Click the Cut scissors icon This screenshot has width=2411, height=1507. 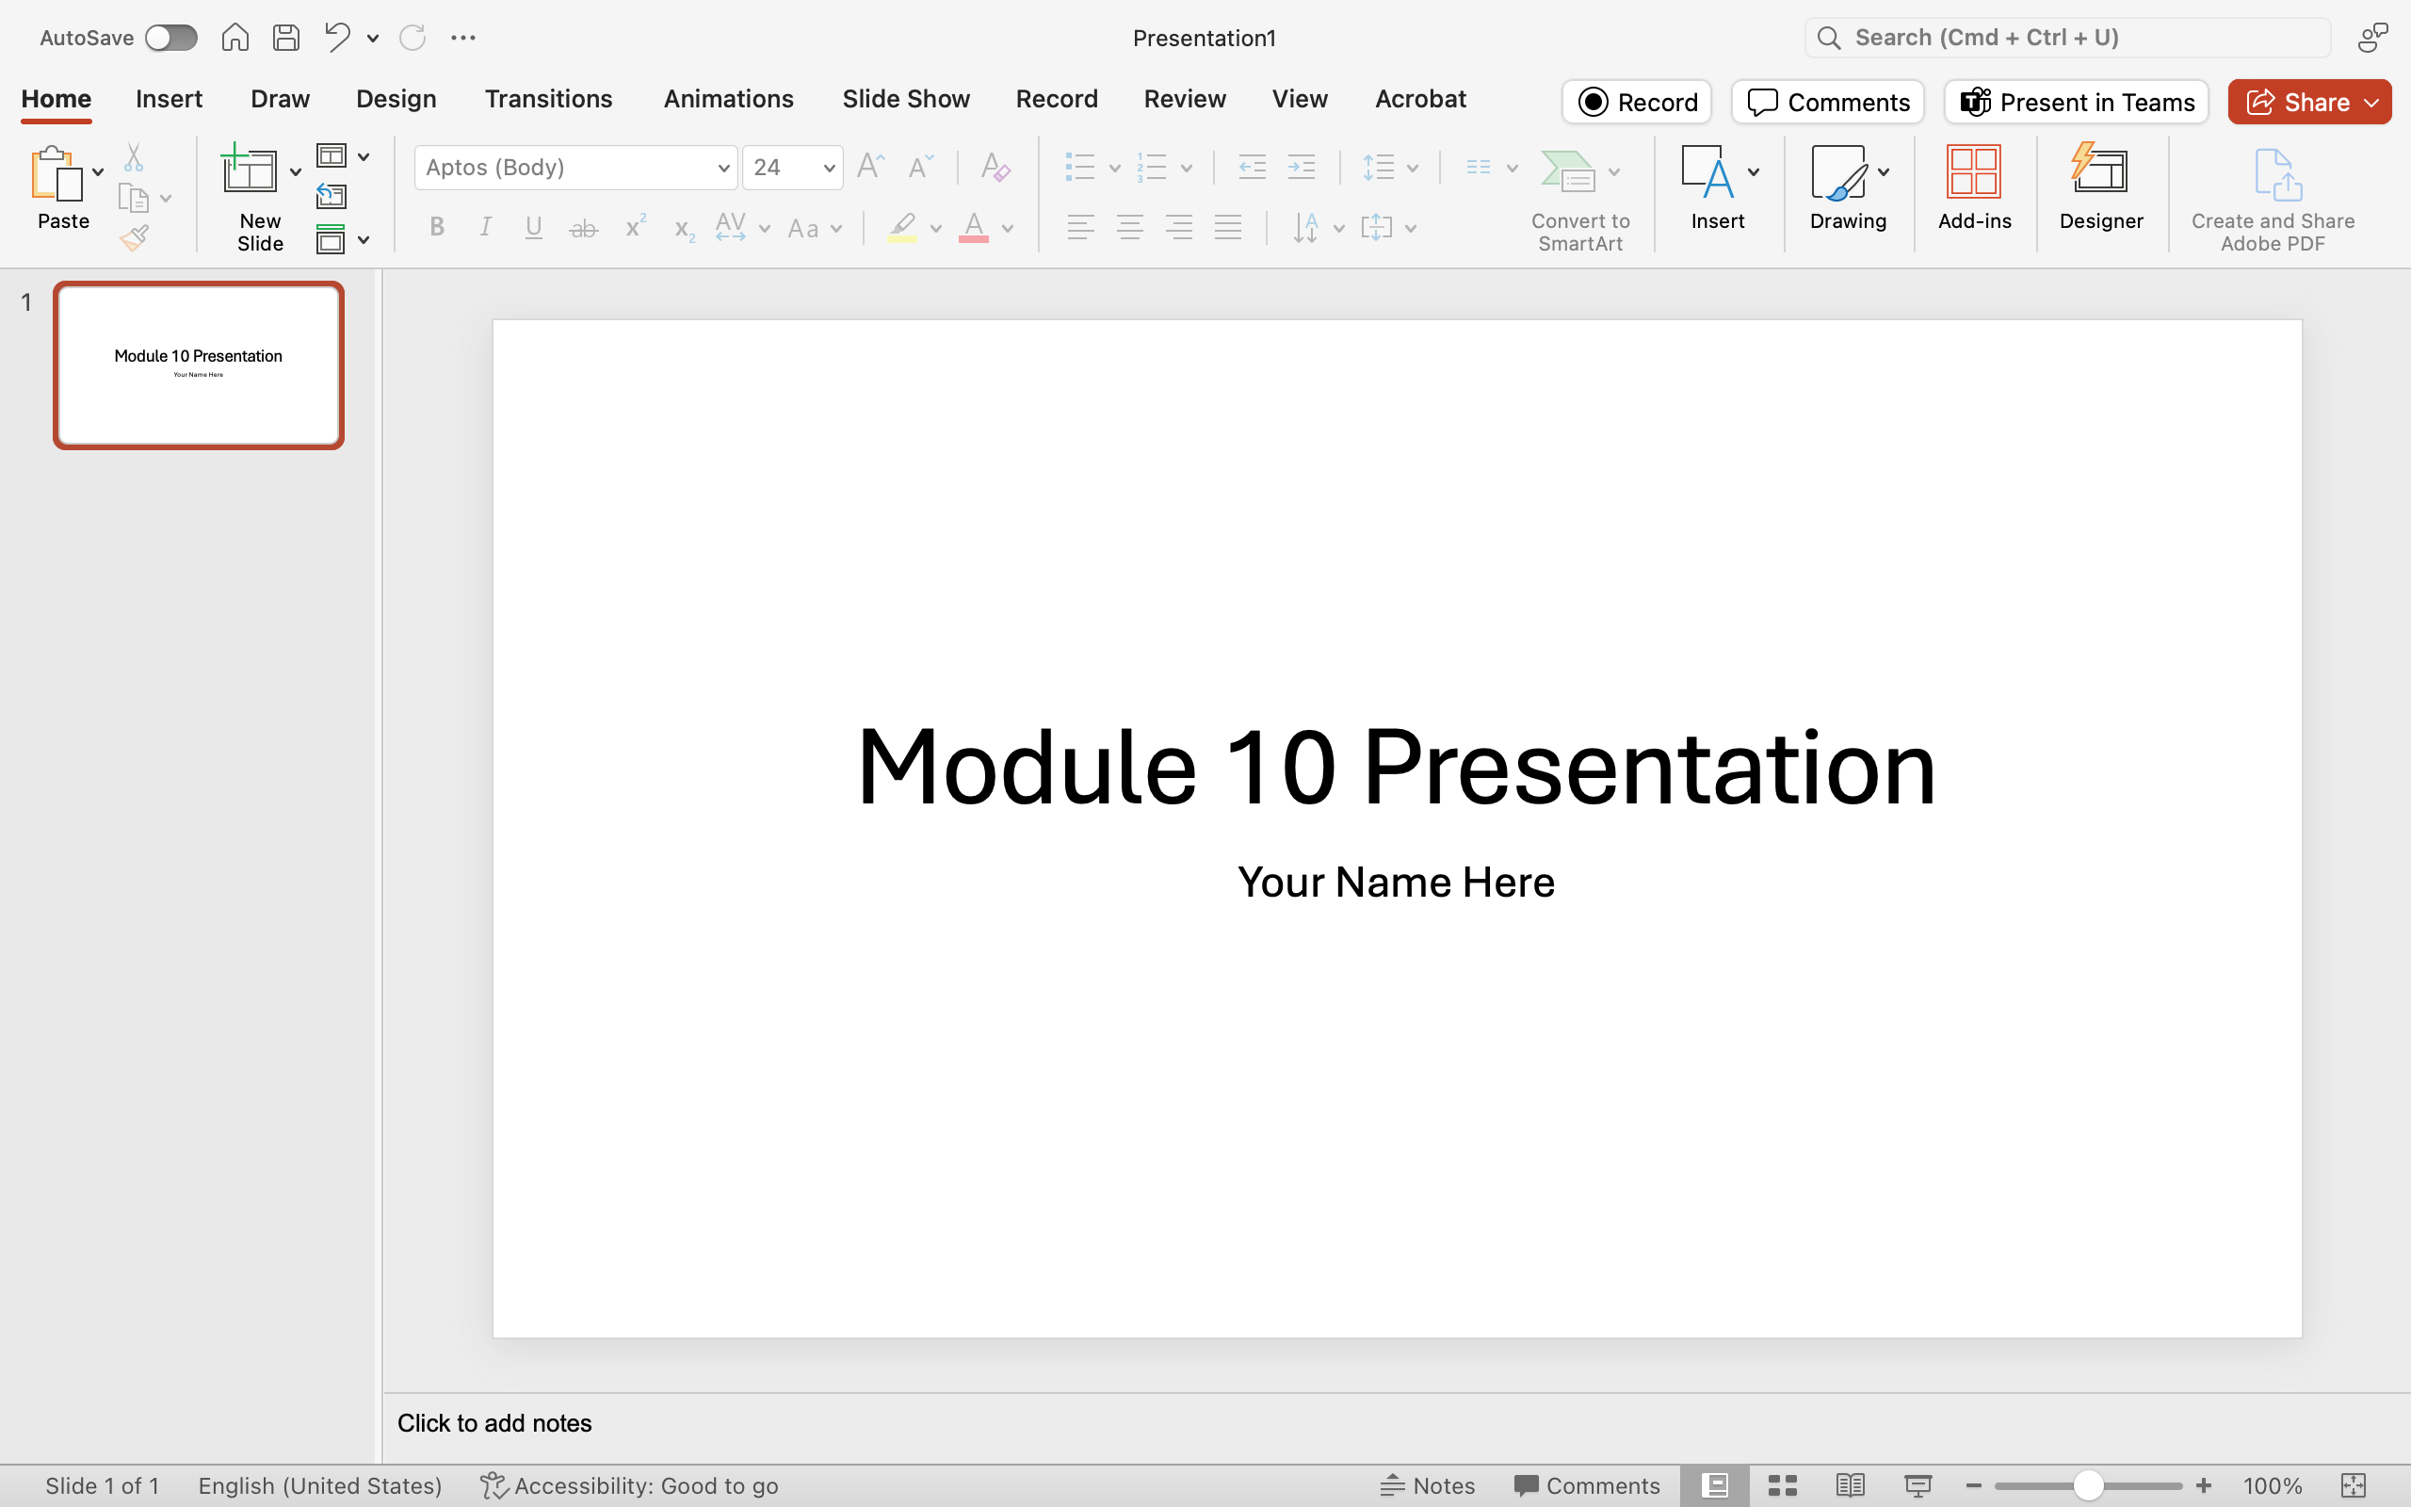pos(134,156)
